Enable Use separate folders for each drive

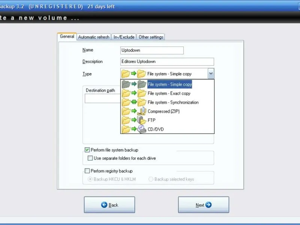[x=90, y=158]
